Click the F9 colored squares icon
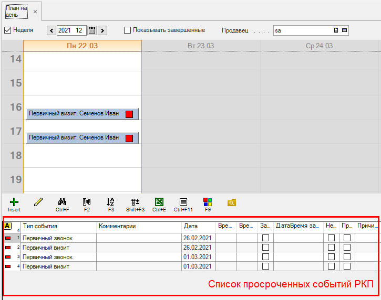Viewport: 381px width, 300px height. coord(208,202)
